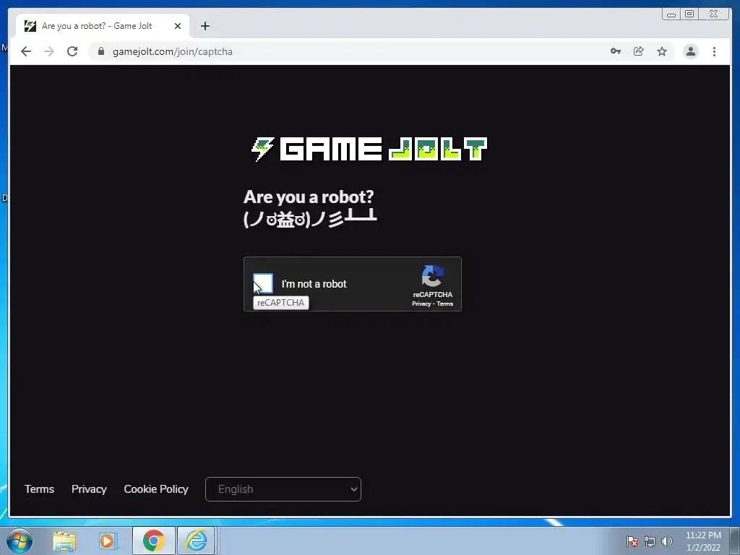Open the Cookie Policy link

pyautogui.click(x=156, y=489)
